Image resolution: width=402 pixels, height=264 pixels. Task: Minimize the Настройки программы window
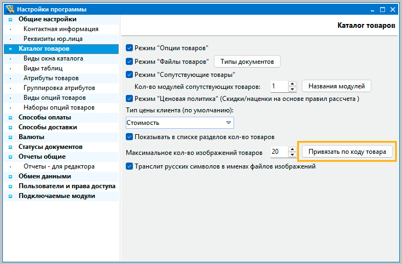pos(372,10)
